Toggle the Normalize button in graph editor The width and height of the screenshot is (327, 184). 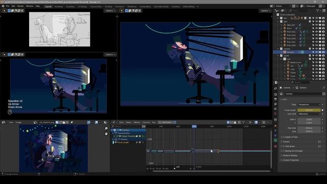(167, 123)
